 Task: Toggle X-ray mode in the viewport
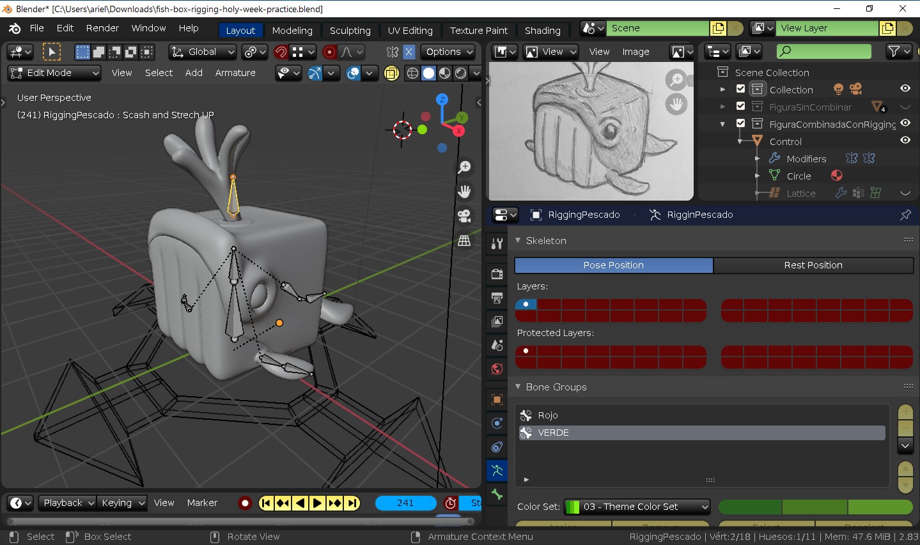tap(391, 73)
